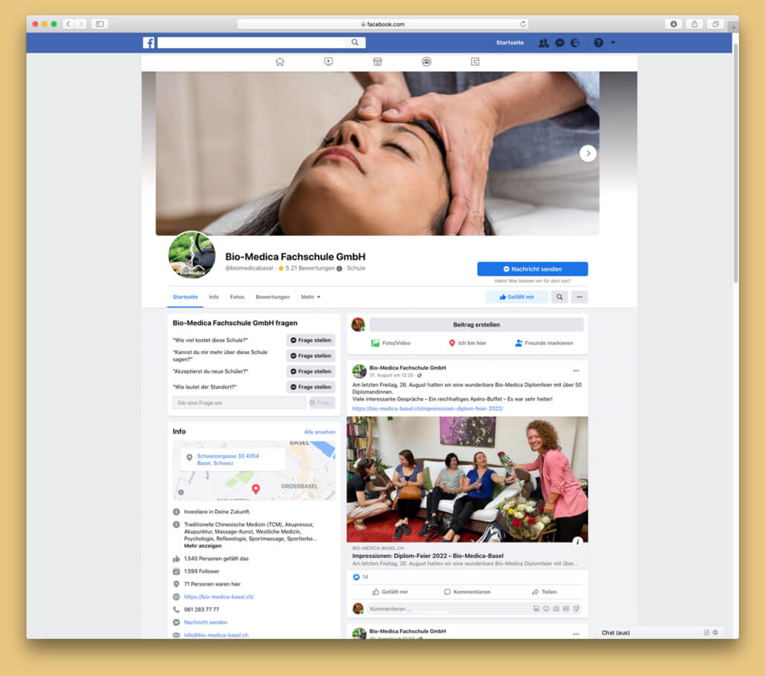The width and height of the screenshot is (765, 676).
Task: Click the magnifier icon in Facebook search bar
Action: 355,42
